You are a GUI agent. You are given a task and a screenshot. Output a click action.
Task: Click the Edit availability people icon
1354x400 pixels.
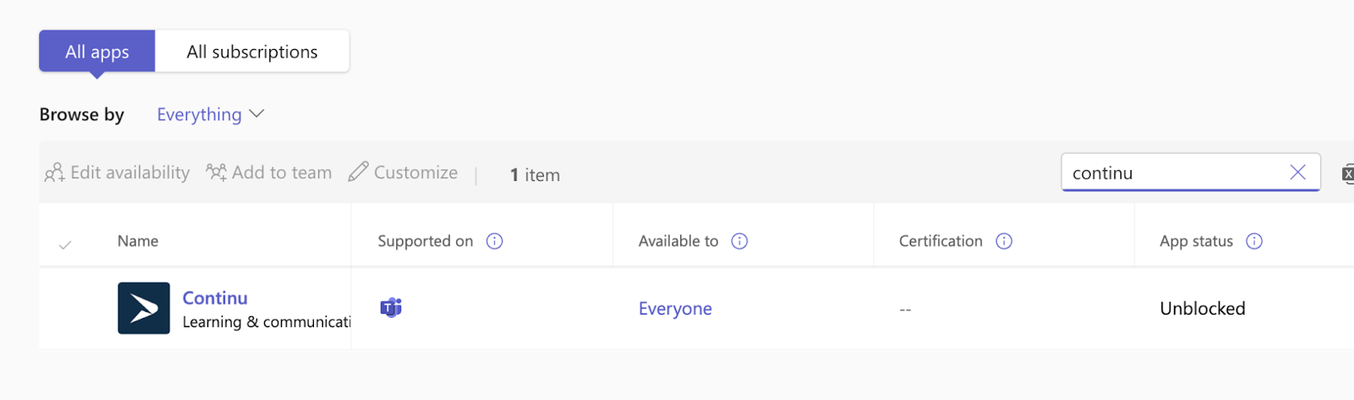point(54,173)
